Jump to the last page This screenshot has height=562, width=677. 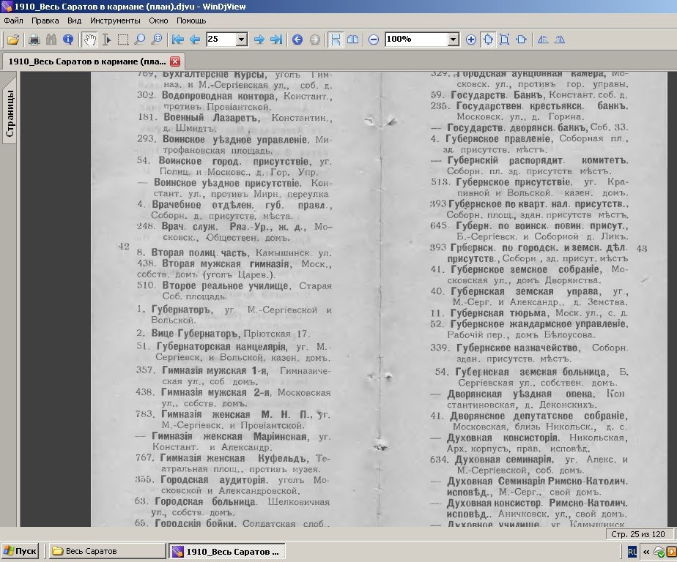coord(276,40)
